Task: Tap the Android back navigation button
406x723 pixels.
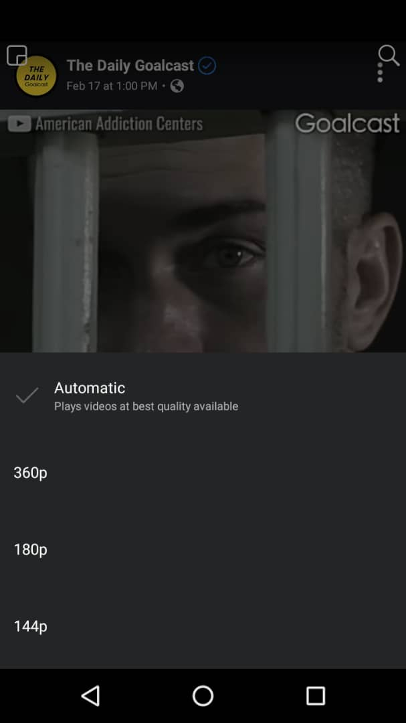Action: coord(90,696)
